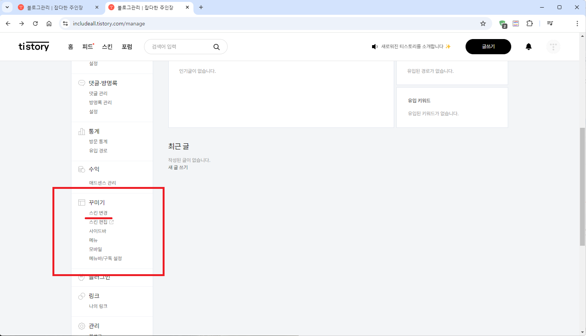The height and width of the screenshot is (336, 586).
Task: Open the profile avatar menu
Action: 553,47
